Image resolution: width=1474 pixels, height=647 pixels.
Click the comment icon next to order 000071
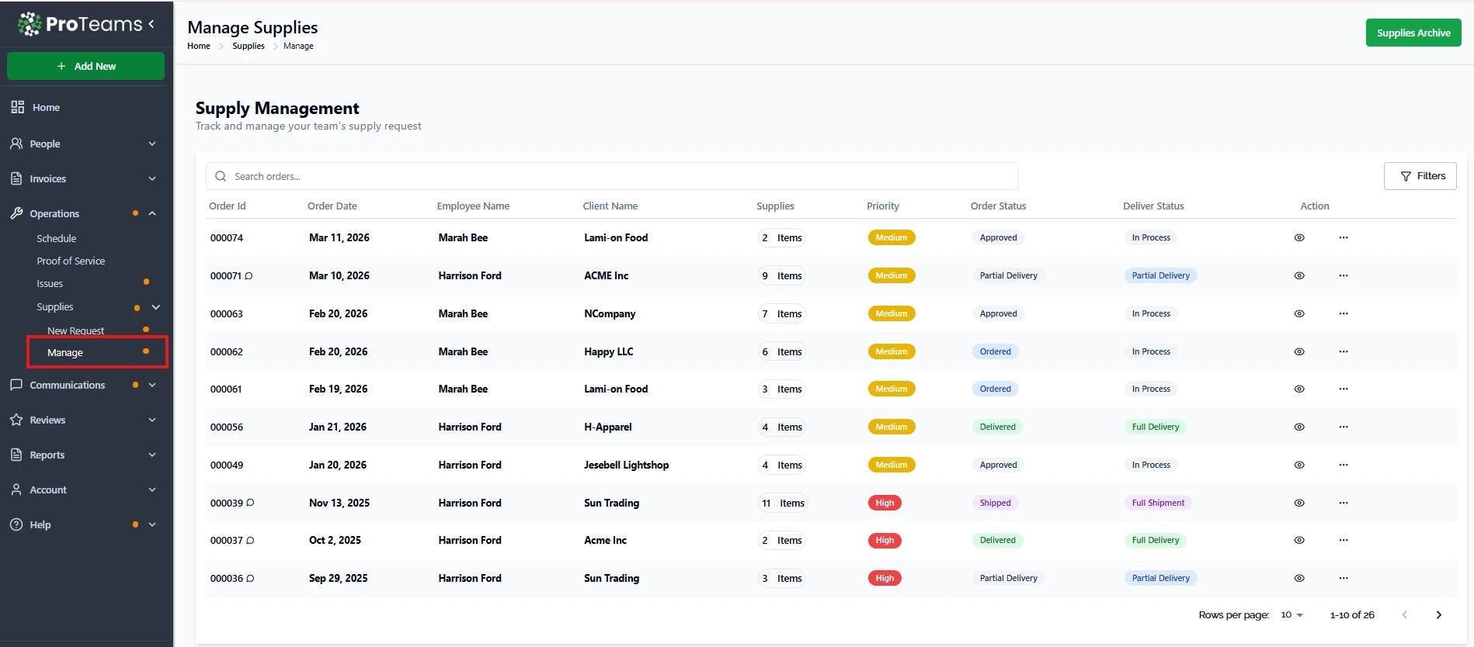[x=249, y=276]
